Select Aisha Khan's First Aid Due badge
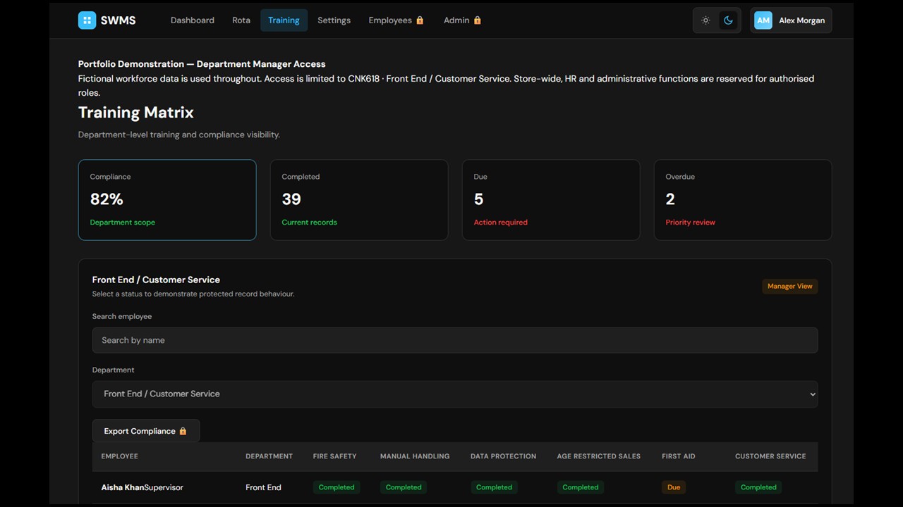Screen dimensions: 903x507 [674, 487]
